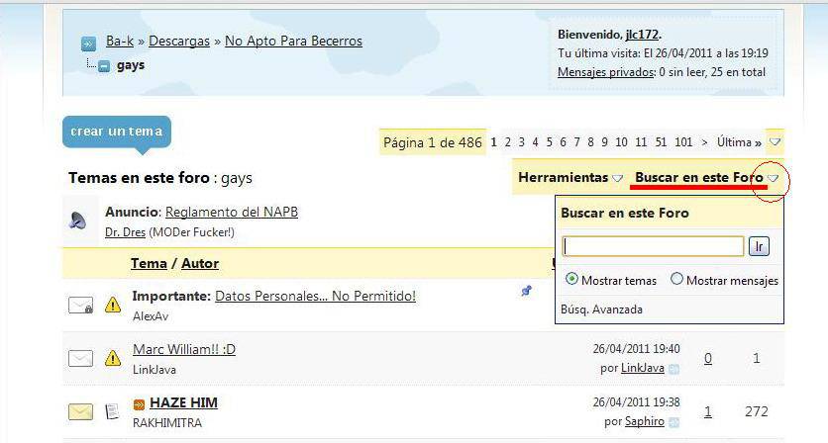The height and width of the screenshot is (443, 828).
Task: Click author name RAKHIMITRA
Action: [166, 423]
